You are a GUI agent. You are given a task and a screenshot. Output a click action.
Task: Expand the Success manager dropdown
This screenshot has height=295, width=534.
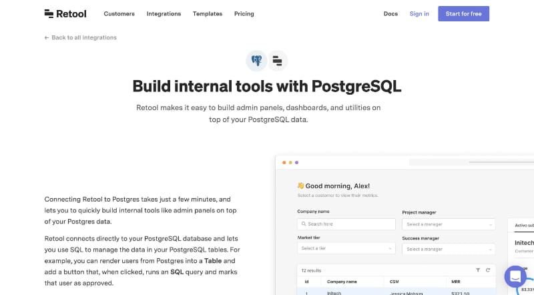(449, 250)
